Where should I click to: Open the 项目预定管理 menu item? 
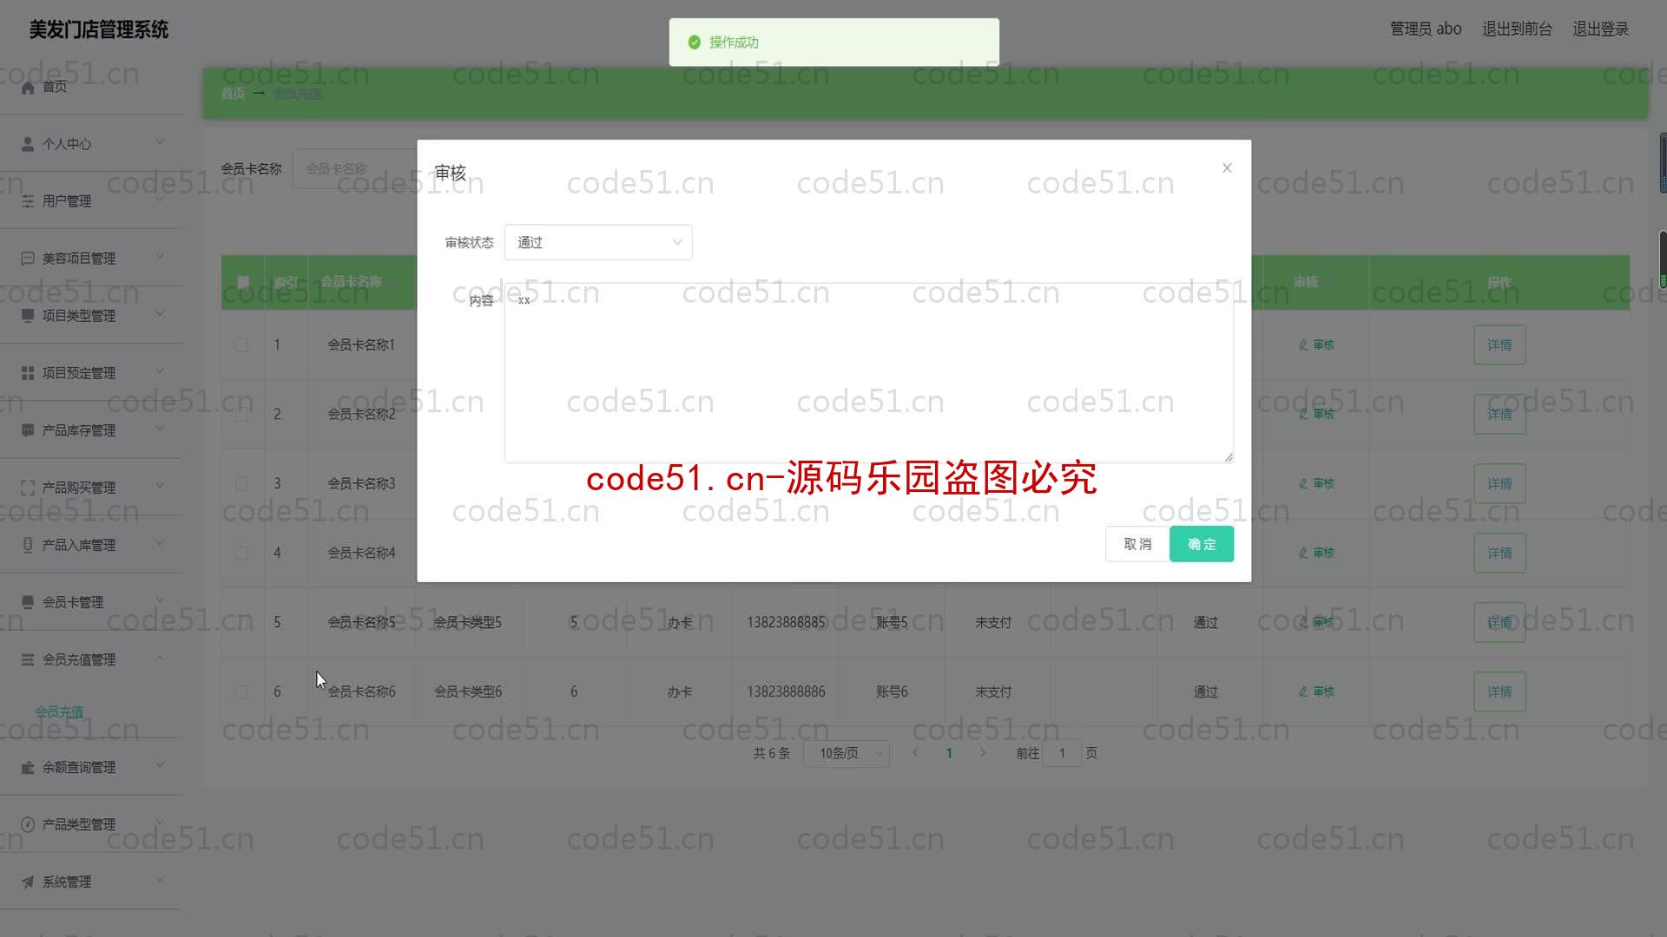click(91, 373)
